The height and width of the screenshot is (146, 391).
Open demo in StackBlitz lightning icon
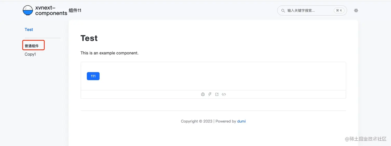pyautogui.click(x=210, y=94)
